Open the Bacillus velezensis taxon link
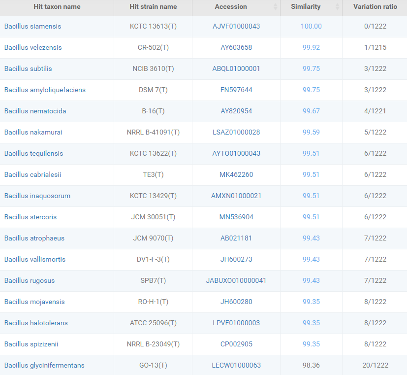Screen dimensions: 407x375 point(33,47)
